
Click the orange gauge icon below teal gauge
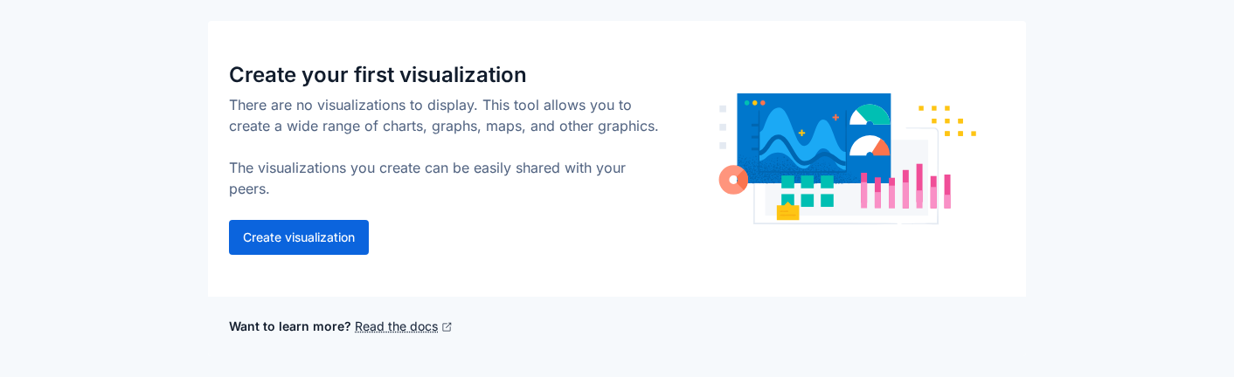[x=870, y=146]
